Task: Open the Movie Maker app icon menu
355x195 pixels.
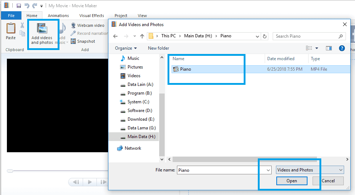Action: coord(6,5)
